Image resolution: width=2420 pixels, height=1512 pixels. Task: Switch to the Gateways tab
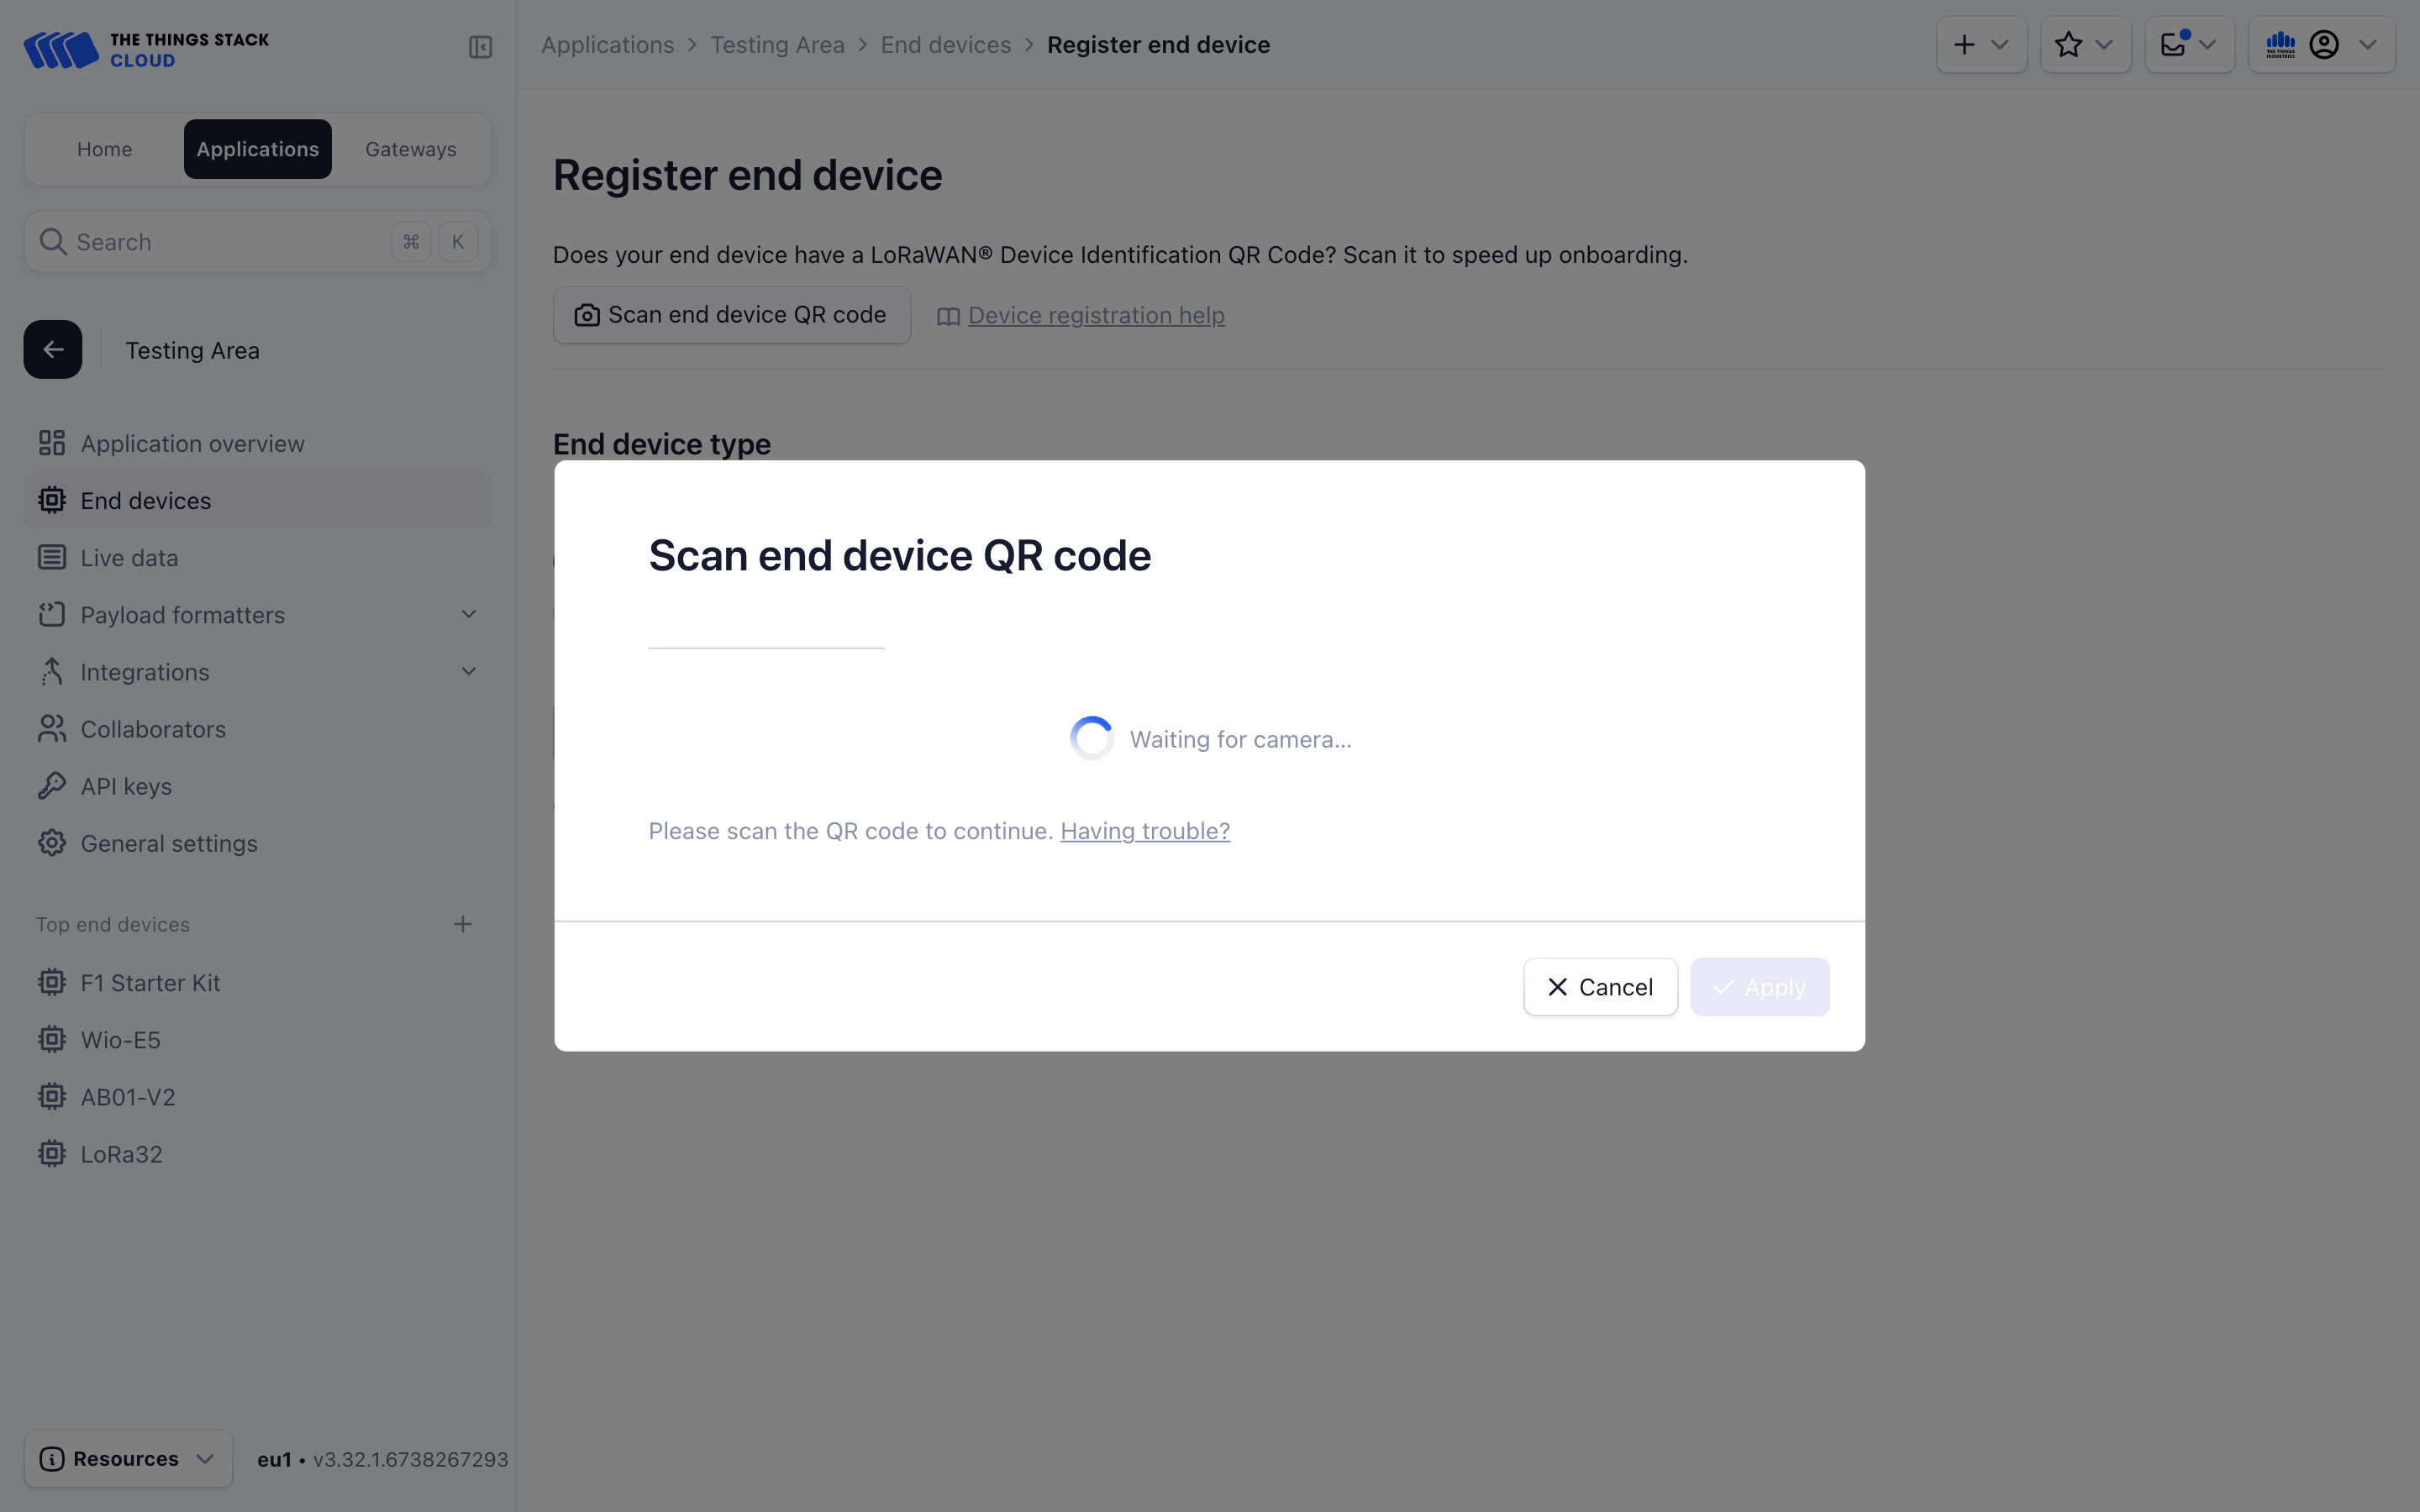click(410, 149)
